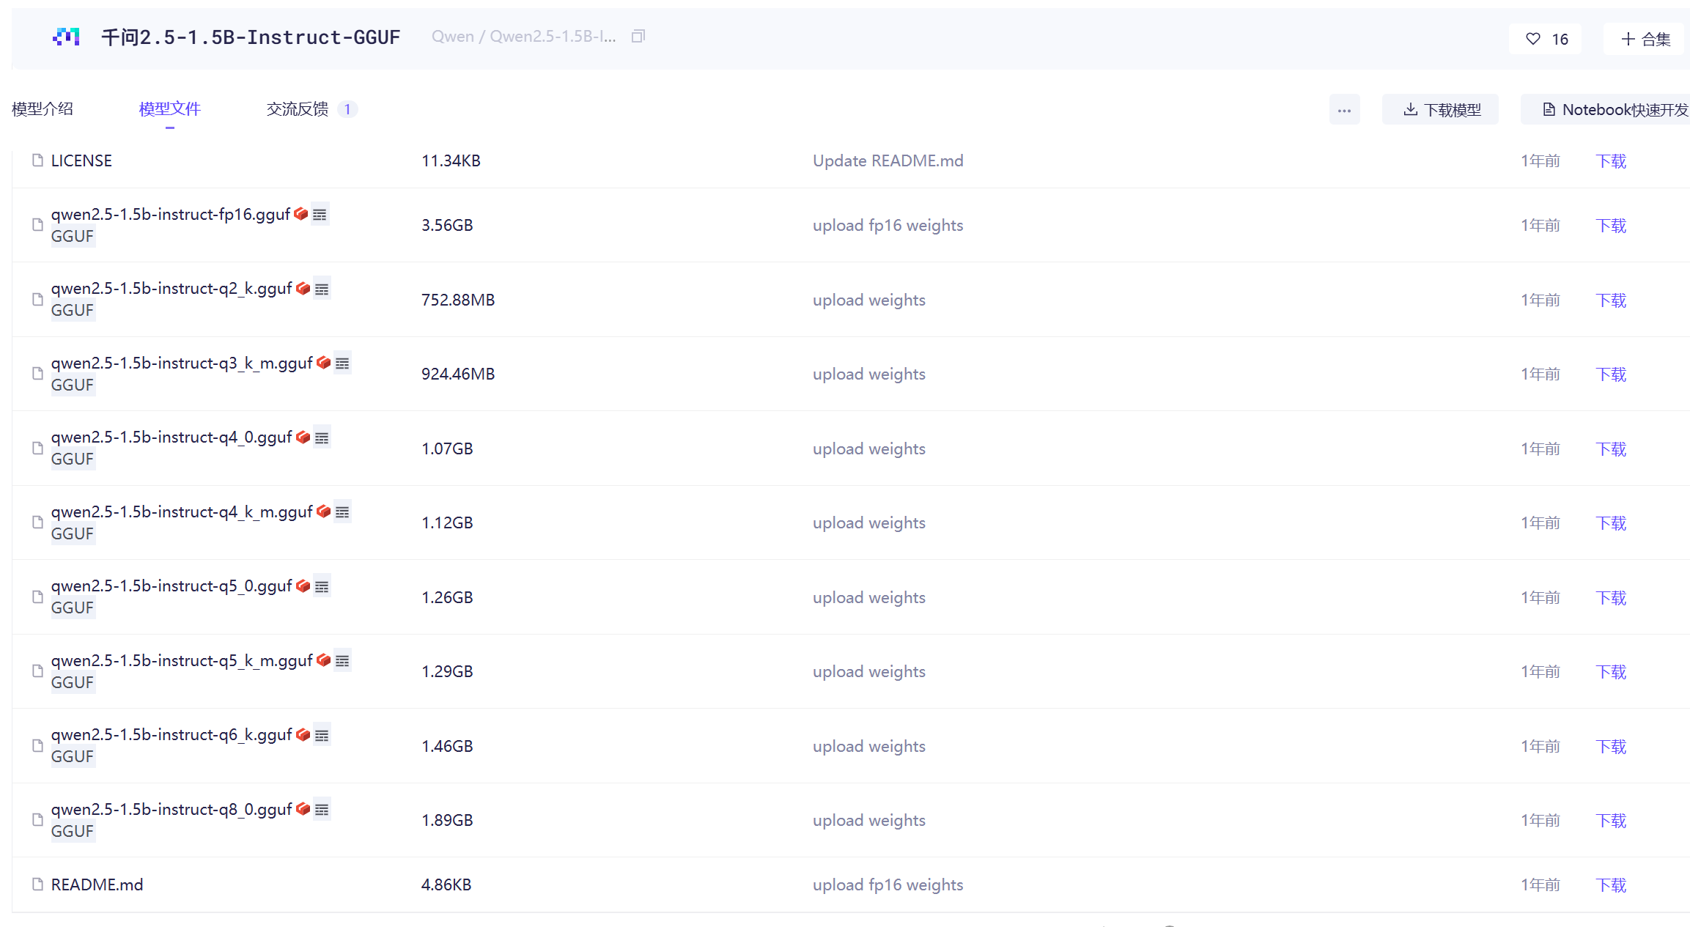Screen dimensions: 1690x927
Task: Switch to 模型介绍 tab
Action: click(43, 109)
